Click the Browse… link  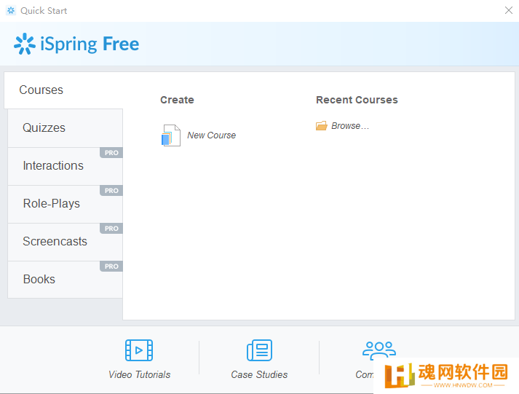tap(350, 126)
